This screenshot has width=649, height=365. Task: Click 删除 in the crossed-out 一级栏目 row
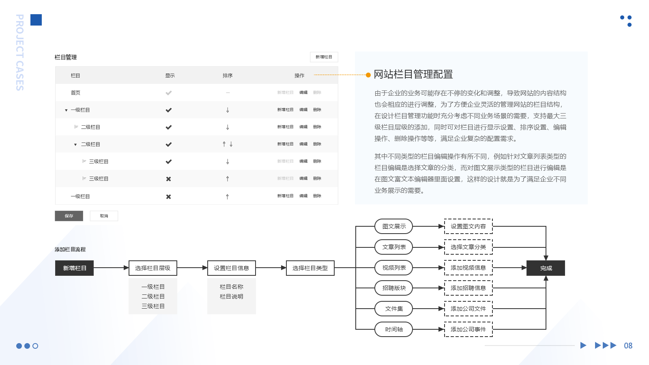[317, 196]
